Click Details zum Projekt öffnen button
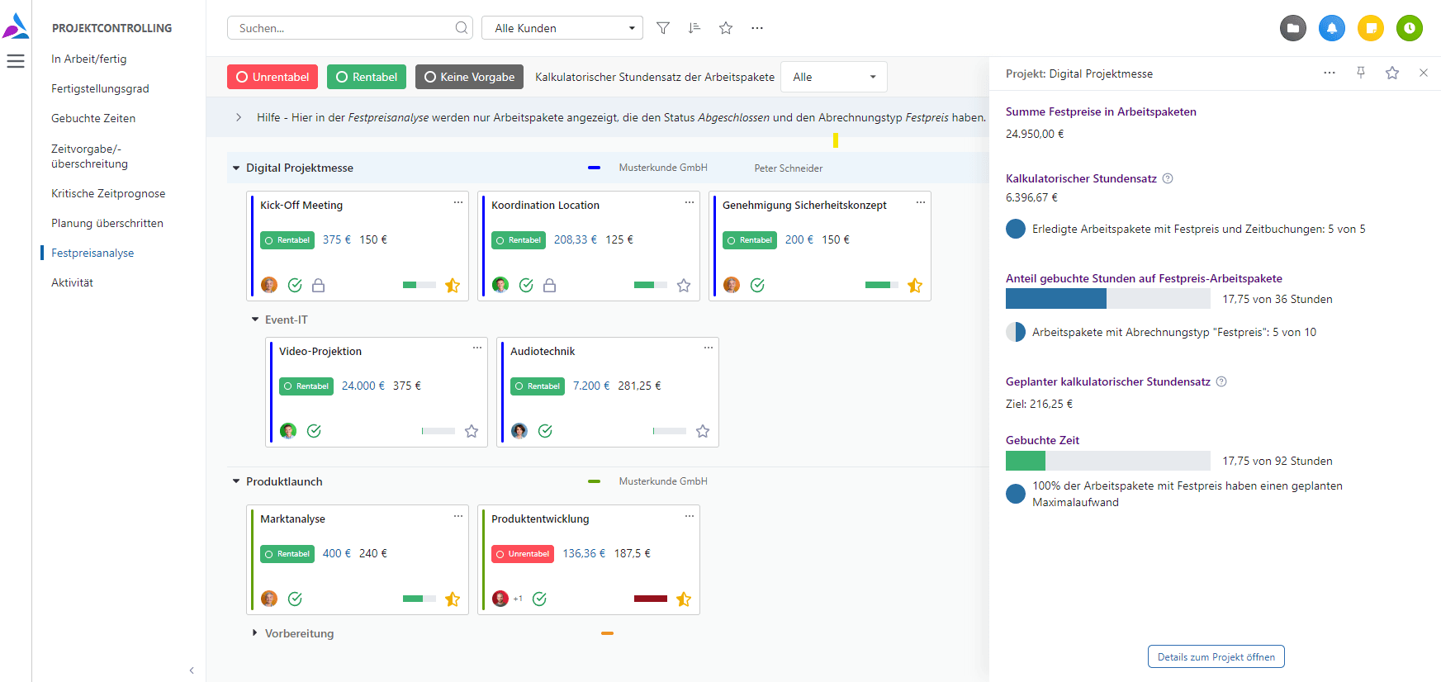 tap(1216, 656)
